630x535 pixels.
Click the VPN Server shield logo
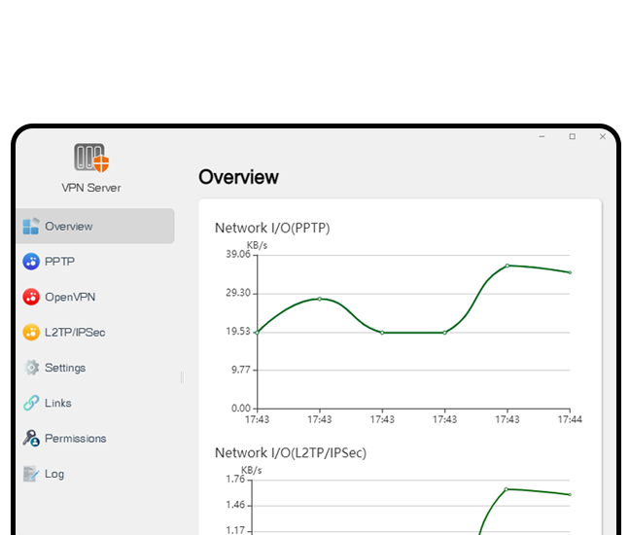91,158
